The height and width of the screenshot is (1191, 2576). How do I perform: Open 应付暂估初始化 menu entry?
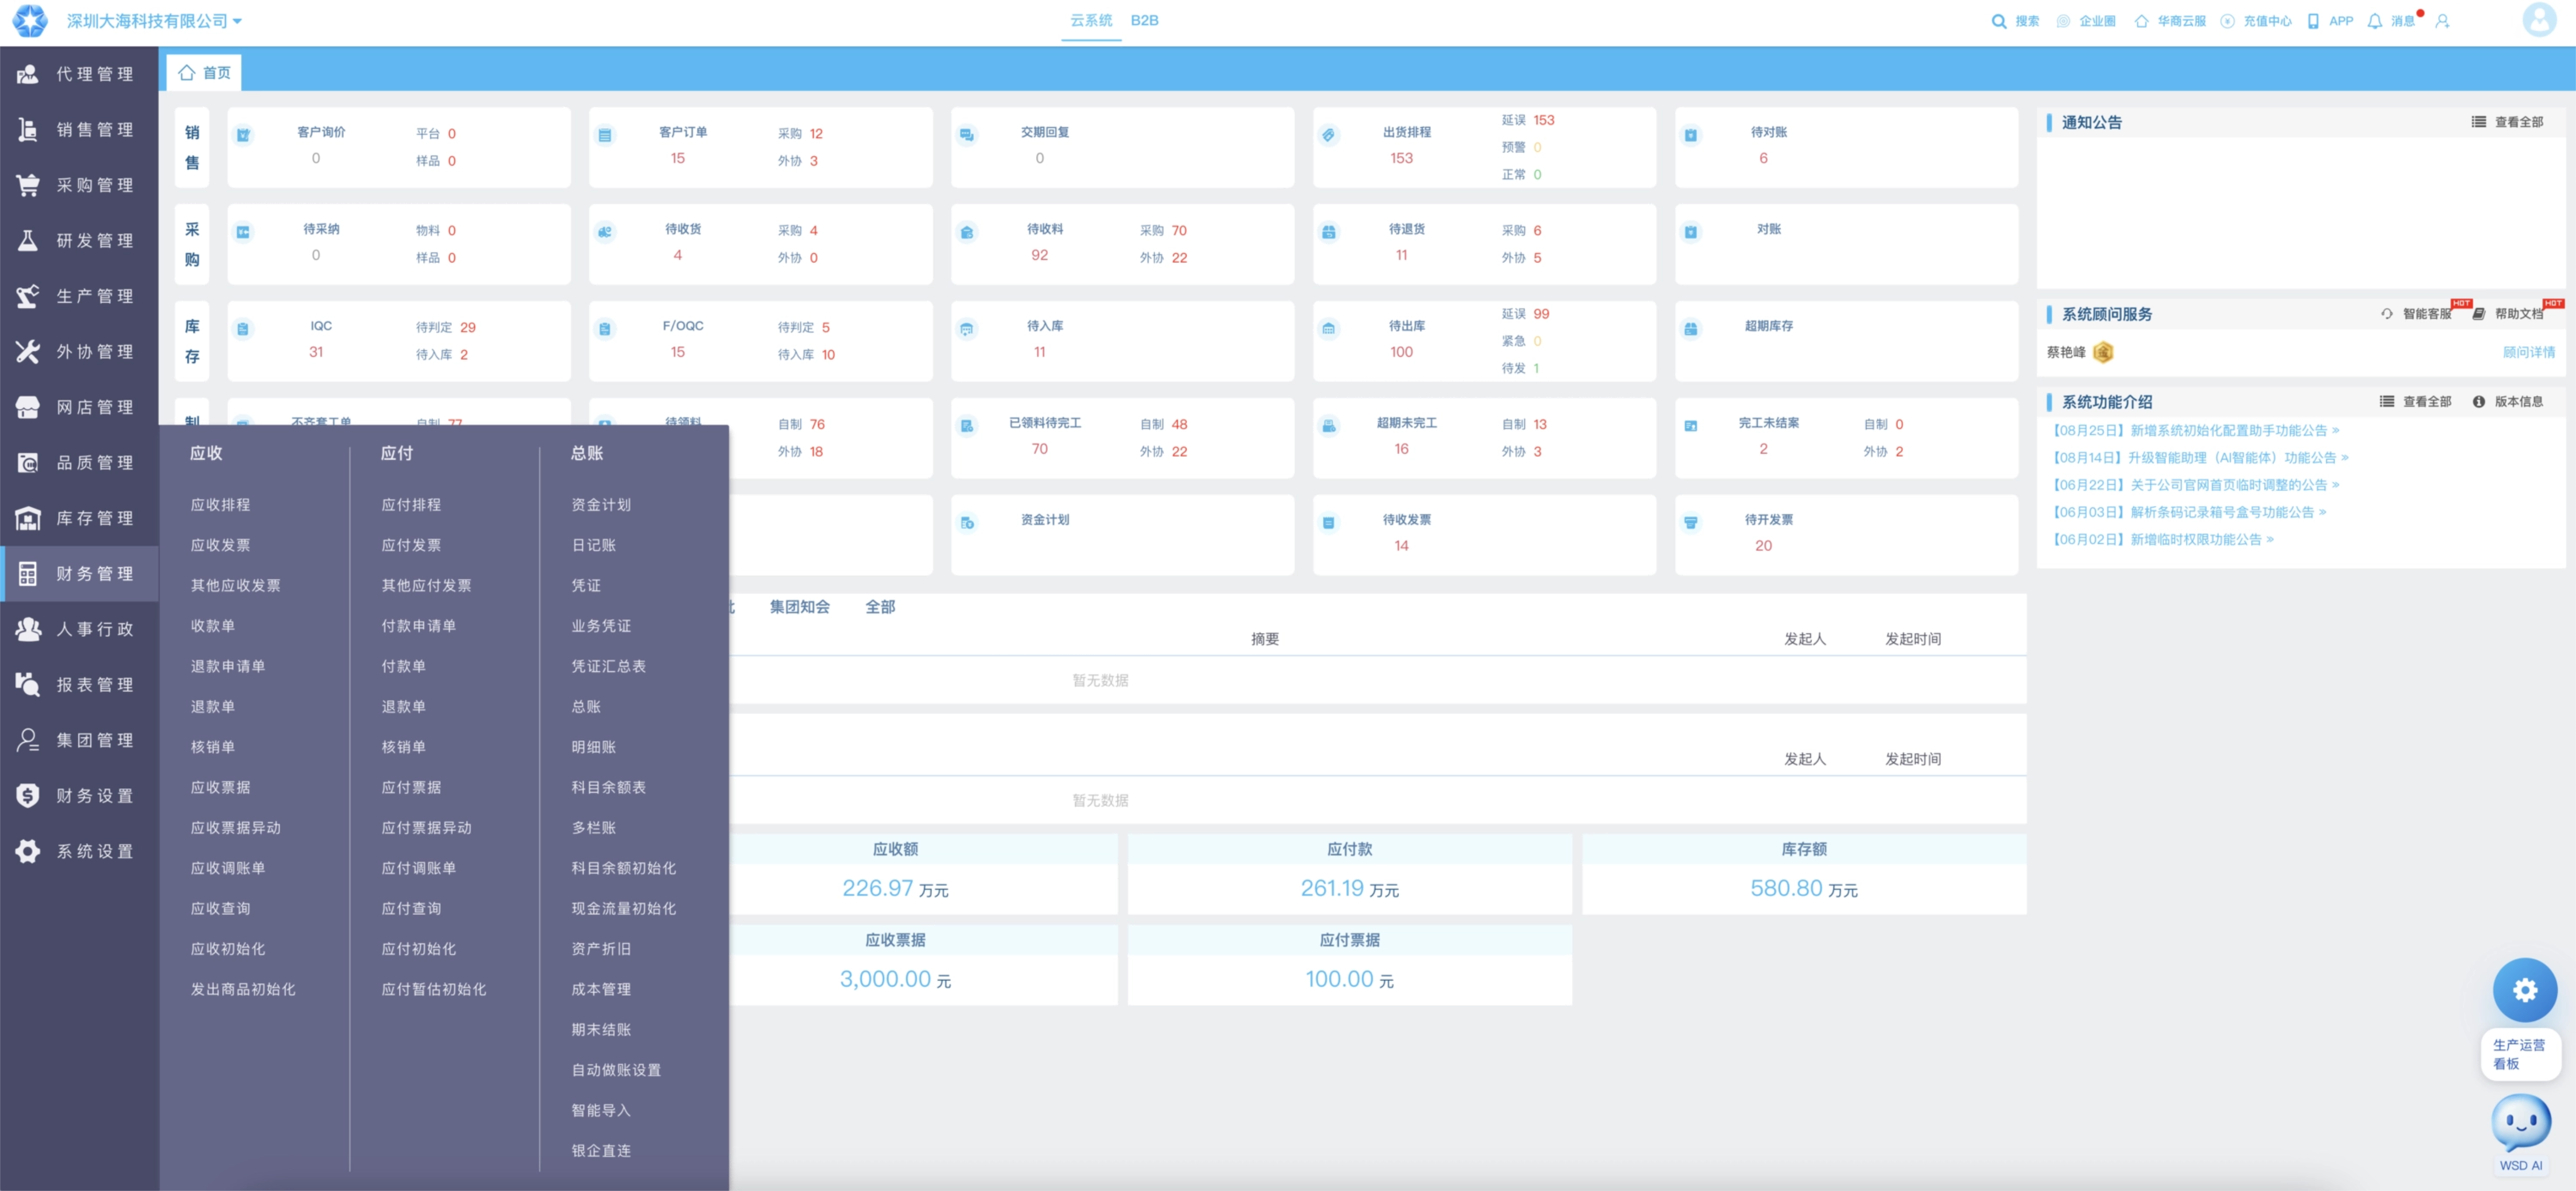pos(433,988)
